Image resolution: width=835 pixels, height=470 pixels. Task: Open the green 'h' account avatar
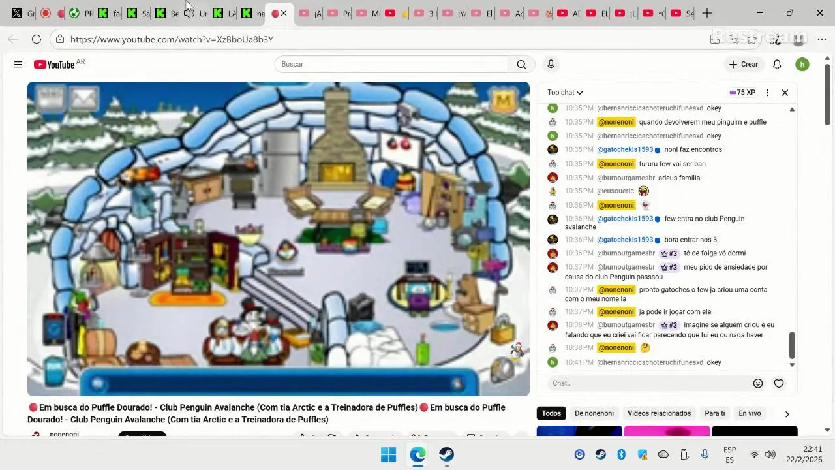[802, 64]
